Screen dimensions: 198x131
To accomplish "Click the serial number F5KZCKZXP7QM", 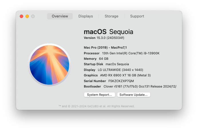I will [x=121, y=81].
